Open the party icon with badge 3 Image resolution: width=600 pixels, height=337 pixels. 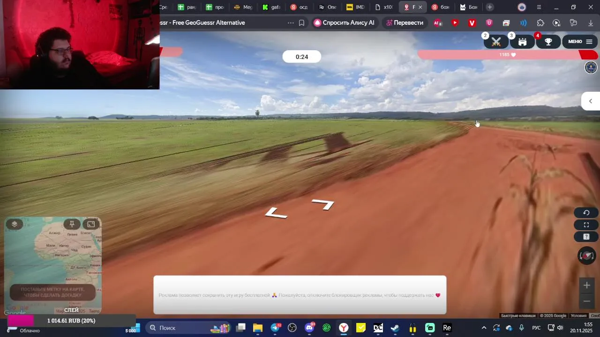pyautogui.click(x=522, y=42)
